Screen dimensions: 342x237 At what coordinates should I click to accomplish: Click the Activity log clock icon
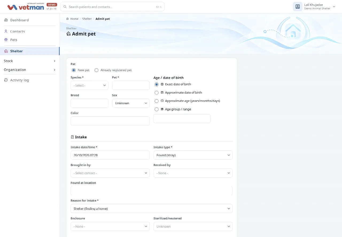click(6, 80)
